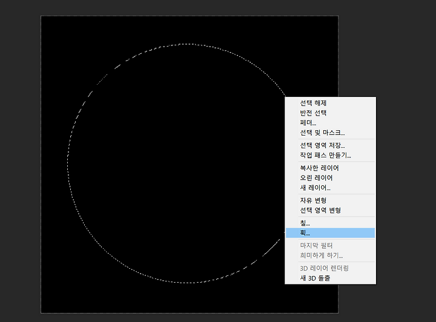Screen dimensions: 436x322
Task: Open '선택 및 마스크...' from context menu
Action: [331, 133]
